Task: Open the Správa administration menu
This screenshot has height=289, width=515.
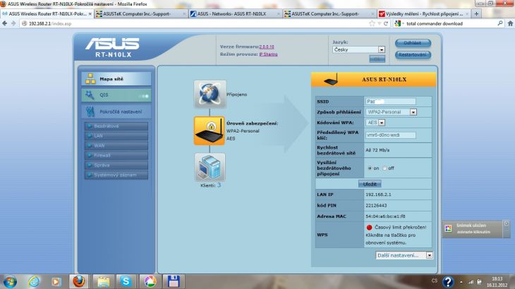Action: [116, 166]
